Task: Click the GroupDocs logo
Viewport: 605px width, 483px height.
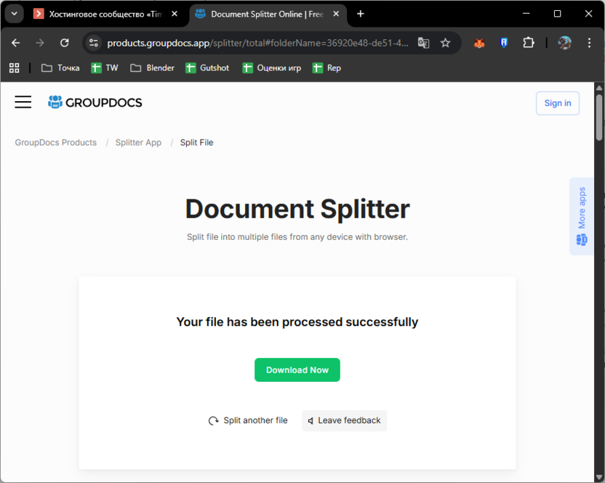Action: 95,102
